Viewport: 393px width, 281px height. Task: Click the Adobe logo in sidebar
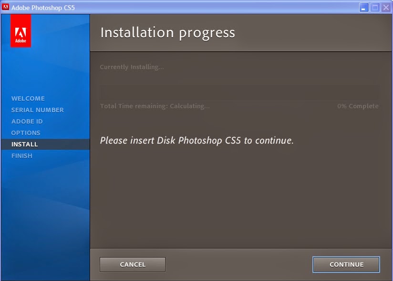pyautogui.click(x=21, y=31)
